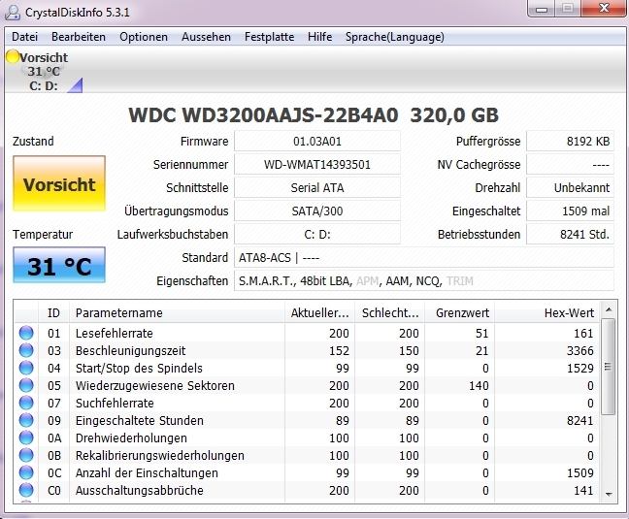Click the blue status icon for Beschleunigungszeit
Viewport: 629px width, 519px height.
(26, 350)
